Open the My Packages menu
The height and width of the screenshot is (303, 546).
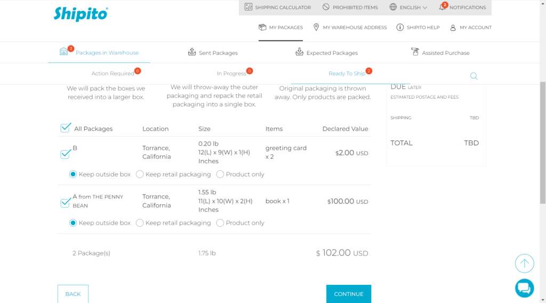tap(280, 27)
